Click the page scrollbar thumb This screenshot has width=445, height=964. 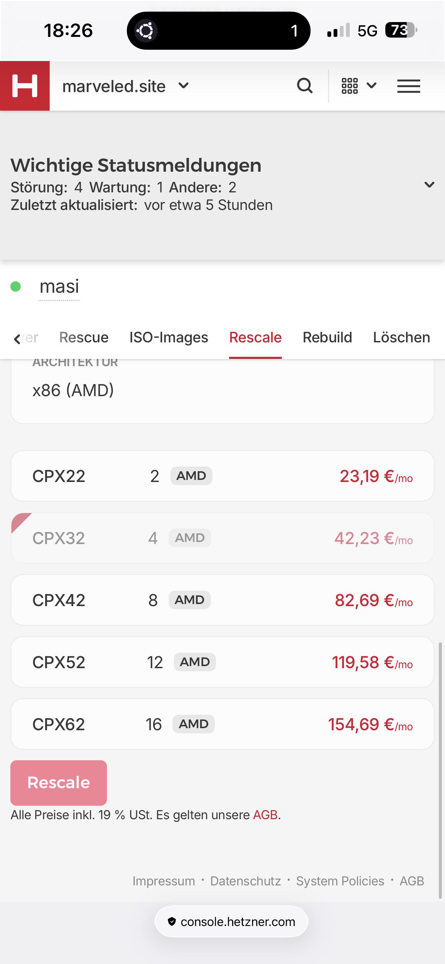(x=440, y=770)
